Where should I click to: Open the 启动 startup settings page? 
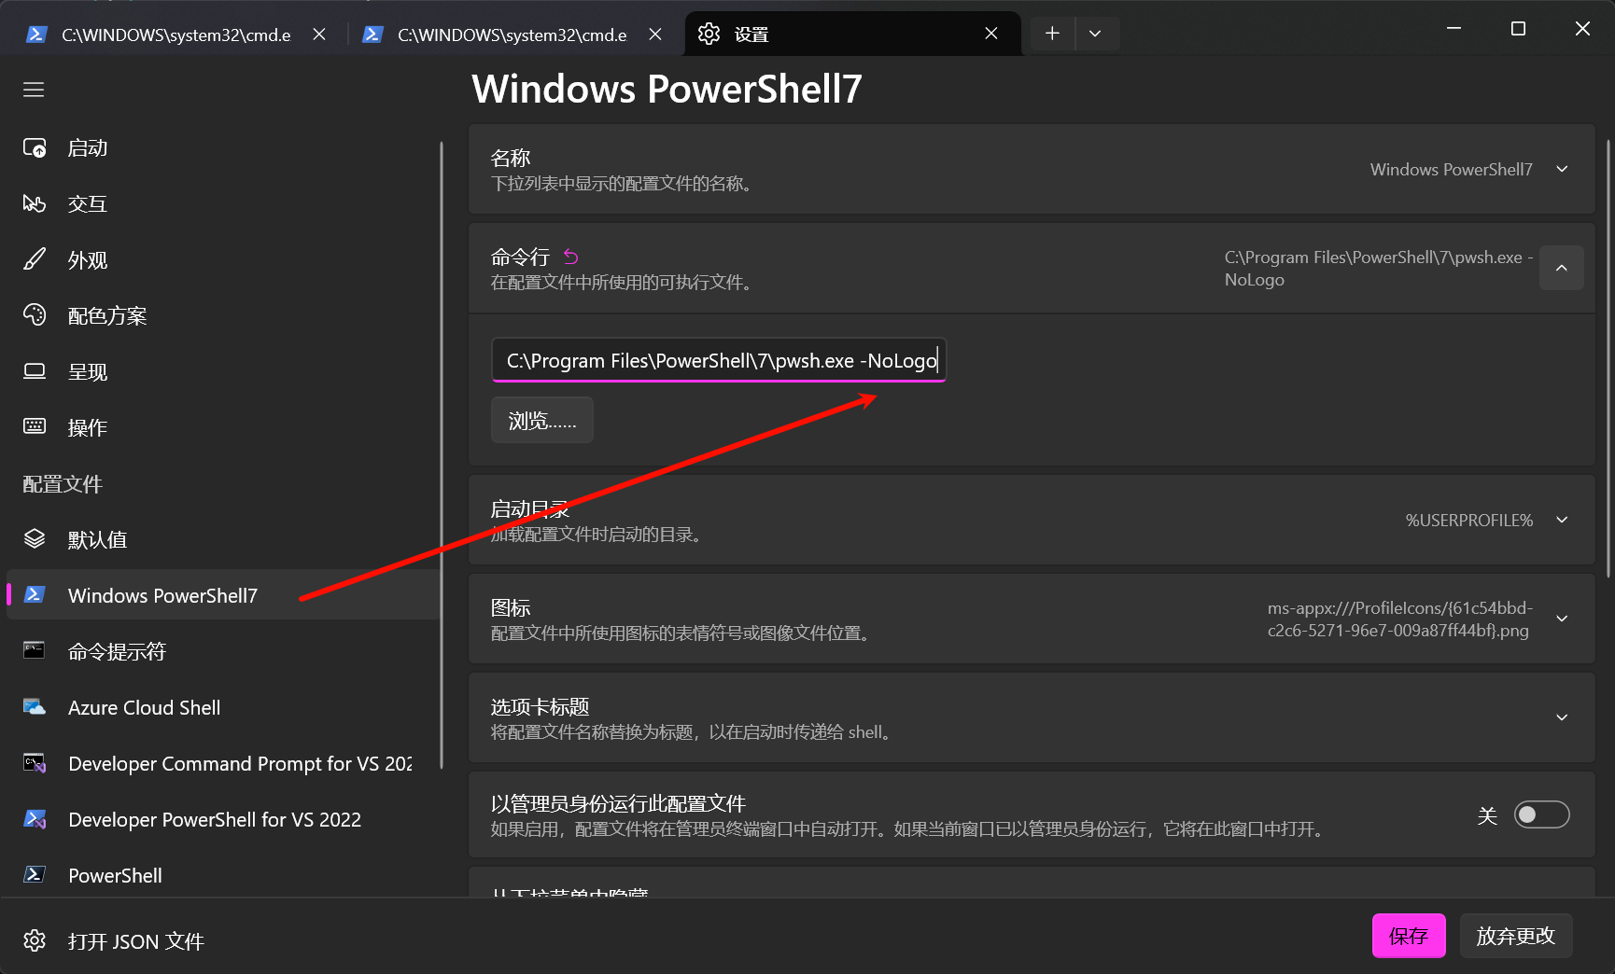[x=223, y=147]
